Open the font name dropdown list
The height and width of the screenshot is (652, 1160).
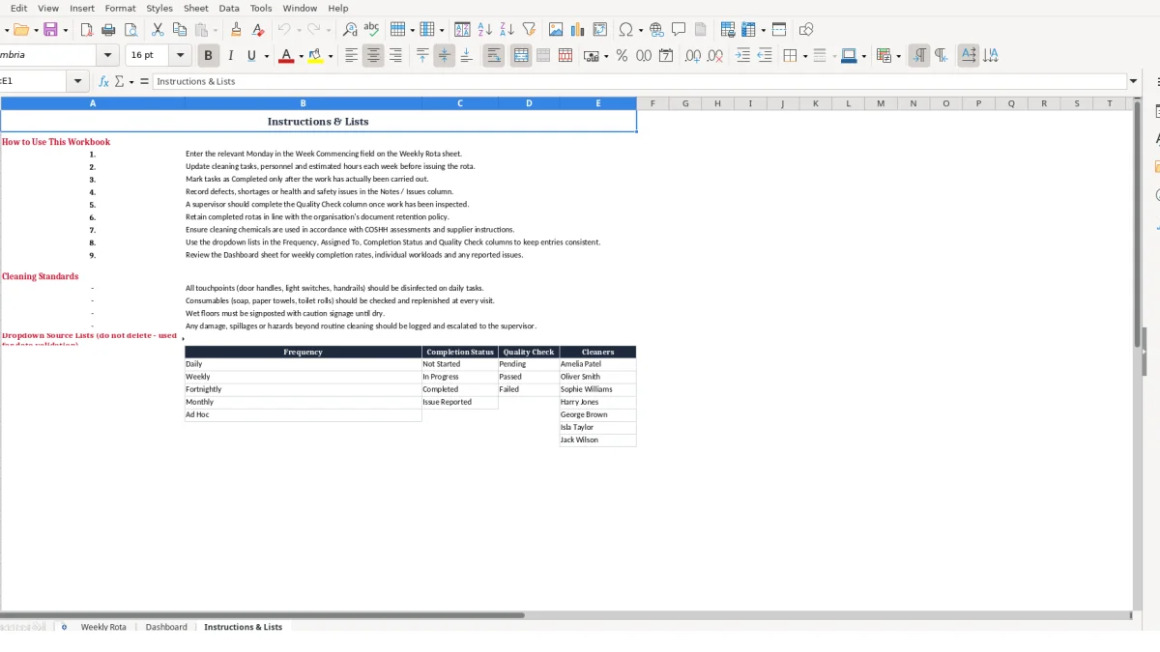(x=108, y=56)
